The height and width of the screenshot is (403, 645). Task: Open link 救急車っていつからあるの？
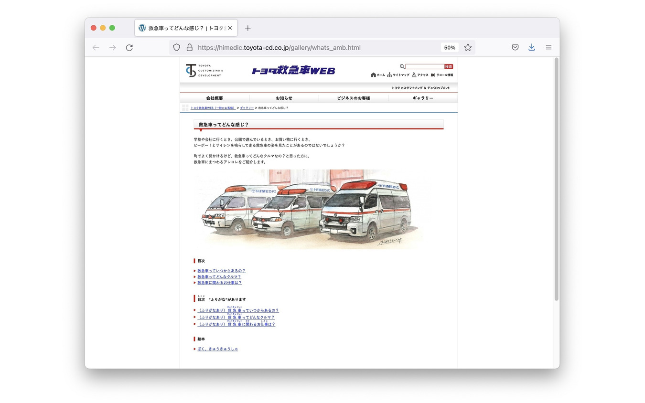[x=221, y=271]
